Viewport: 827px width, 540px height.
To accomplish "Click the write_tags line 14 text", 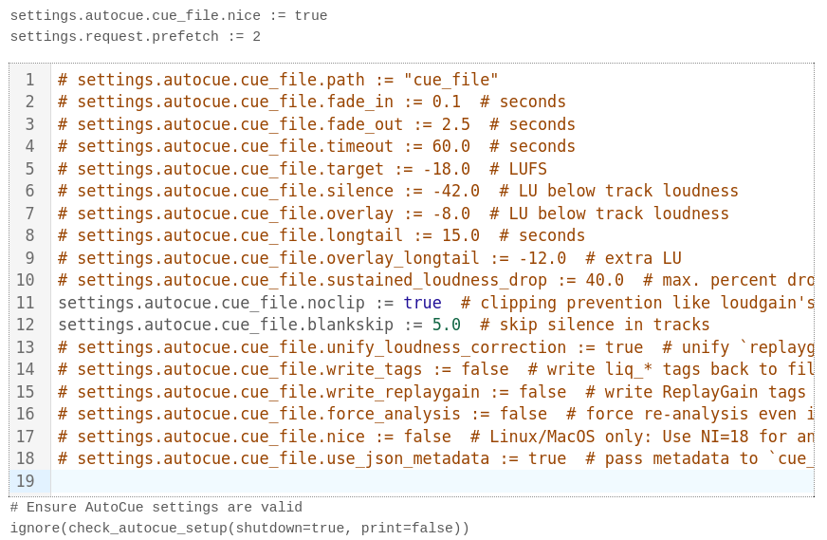I will 285,369.
